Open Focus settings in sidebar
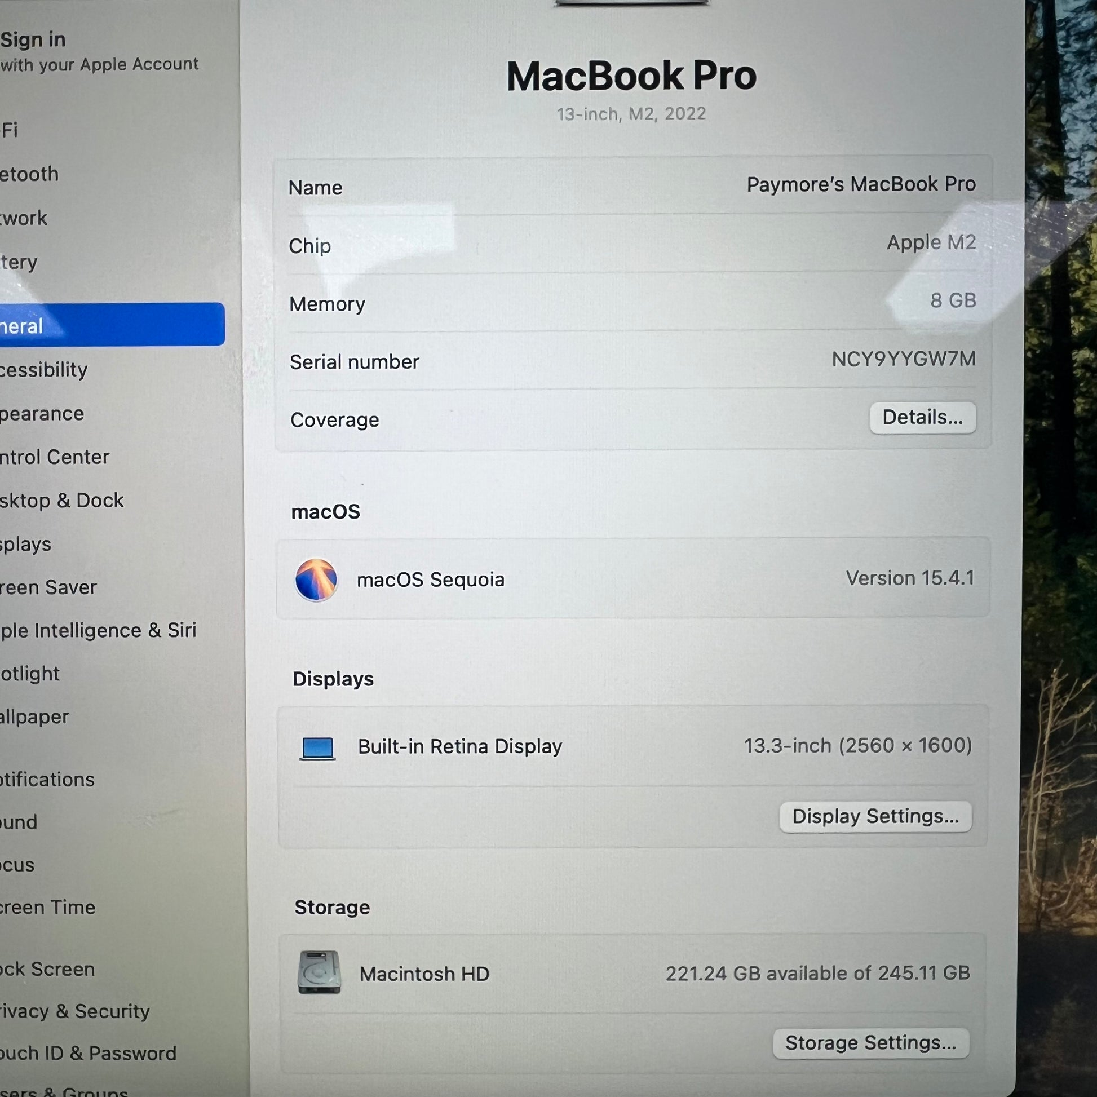 (17, 865)
